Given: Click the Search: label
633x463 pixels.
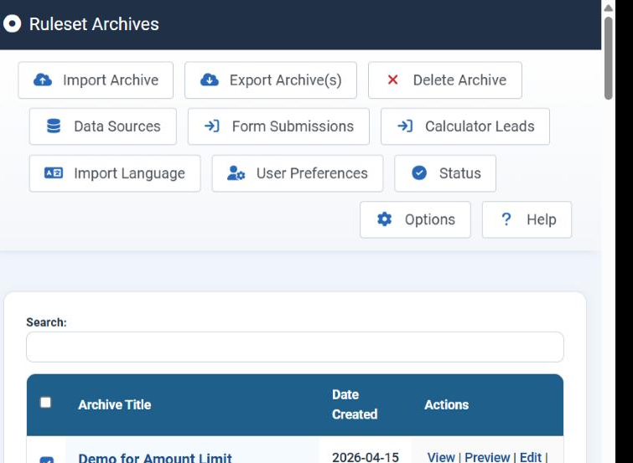Looking at the screenshot, I should tap(46, 322).
